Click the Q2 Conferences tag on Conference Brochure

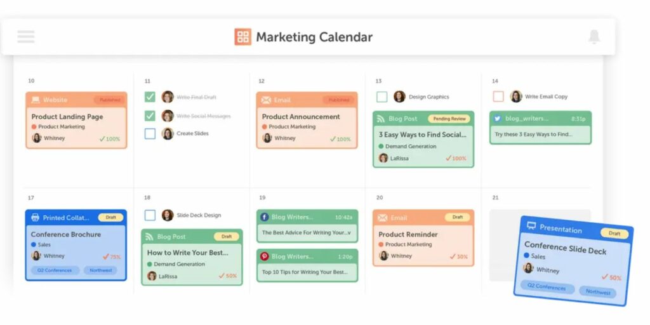click(x=55, y=270)
